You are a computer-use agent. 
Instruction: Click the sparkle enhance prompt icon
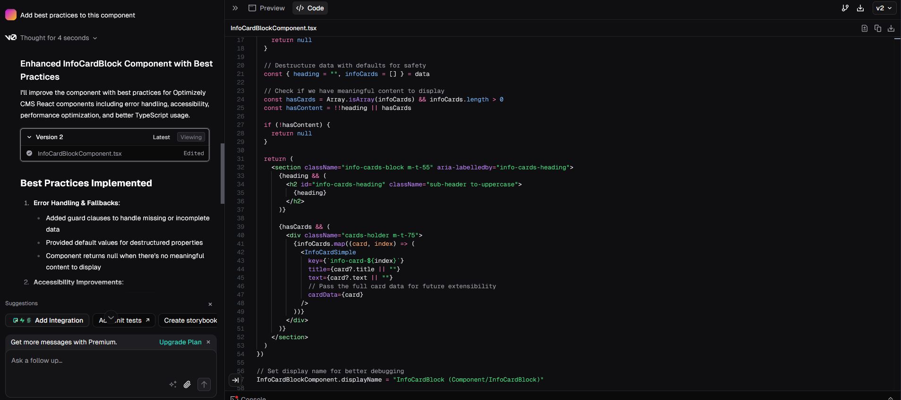(x=173, y=384)
